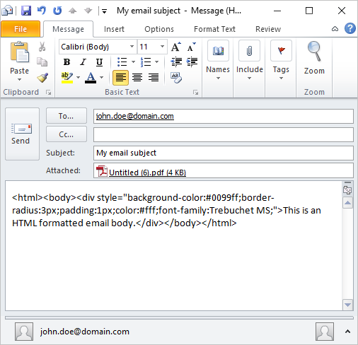Click the Increase Indent icon
358x345 pixels.
click(x=192, y=62)
